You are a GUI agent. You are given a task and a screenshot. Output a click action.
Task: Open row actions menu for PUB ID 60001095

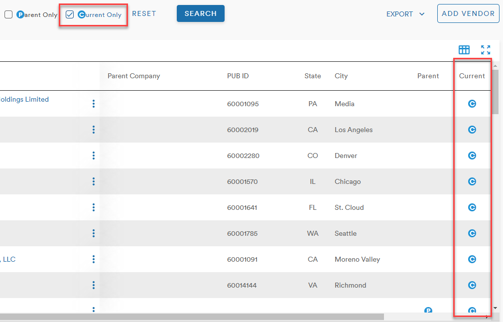pyautogui.click(x=93, y=104)
